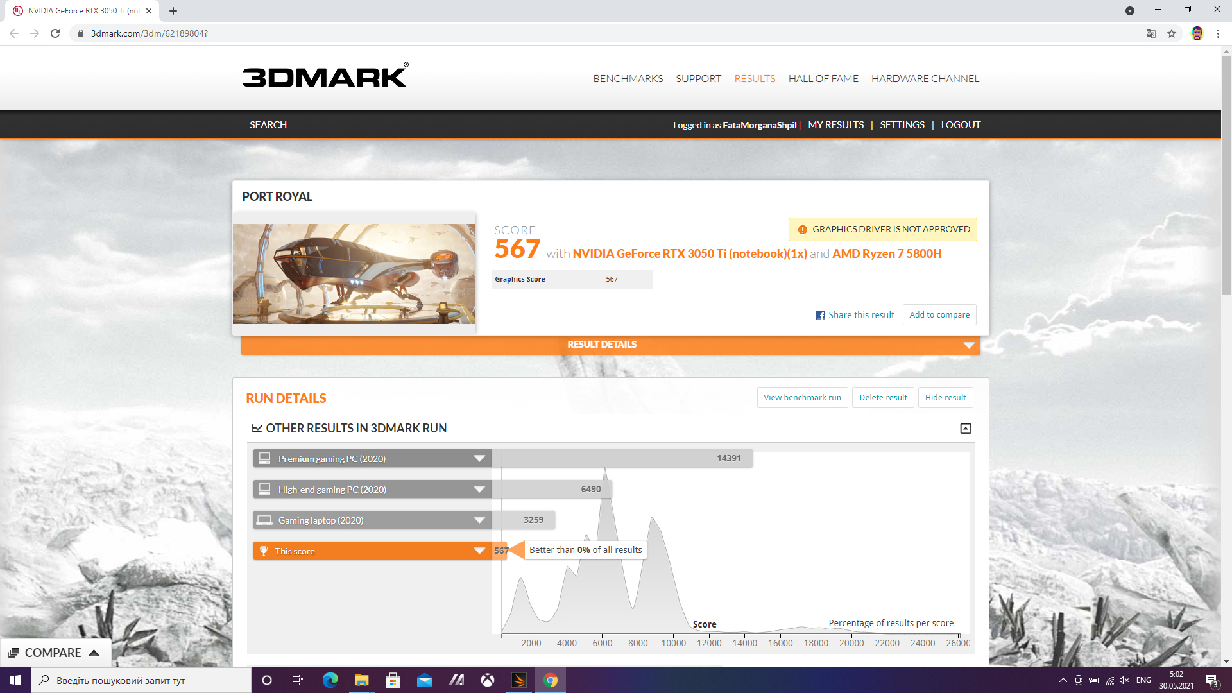Log out of the 3DMark account
The width and height of the screenshot is (1232, 693).
[961, 125]
